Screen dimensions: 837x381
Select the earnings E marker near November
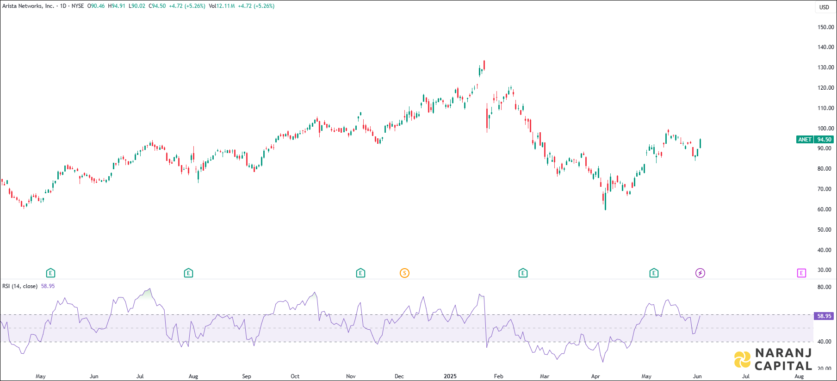(360, 273)
